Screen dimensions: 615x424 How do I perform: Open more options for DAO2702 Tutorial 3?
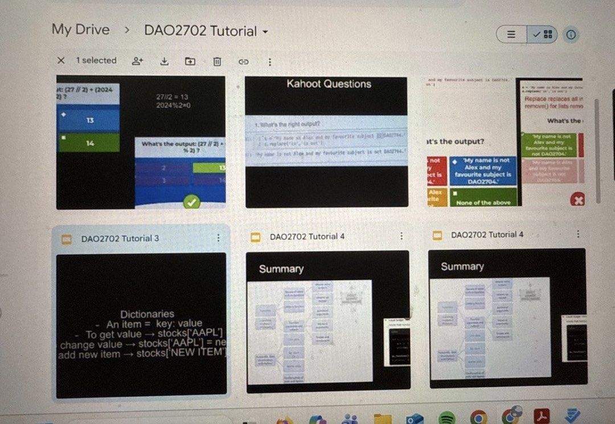[219, 238]
